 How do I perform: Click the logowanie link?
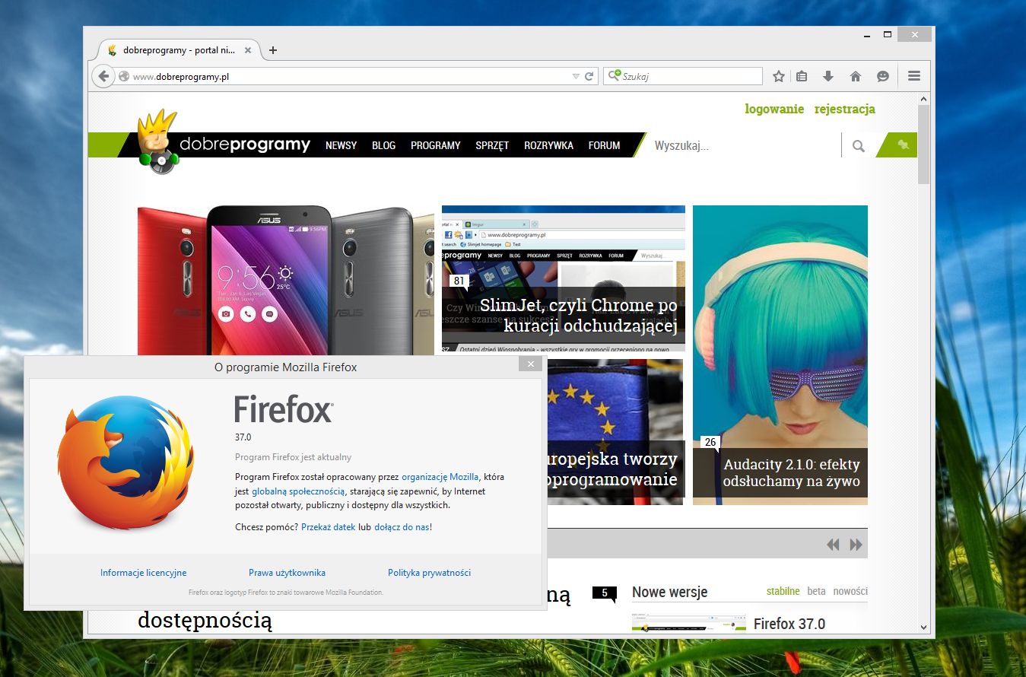point(774,109)
